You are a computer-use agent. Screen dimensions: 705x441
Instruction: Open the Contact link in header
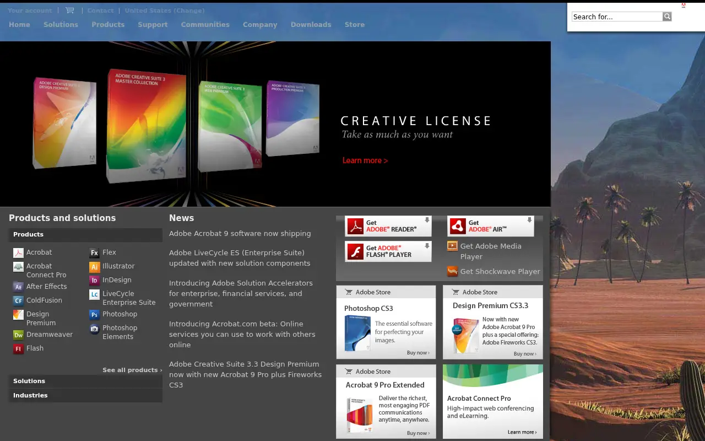[100, 10]
